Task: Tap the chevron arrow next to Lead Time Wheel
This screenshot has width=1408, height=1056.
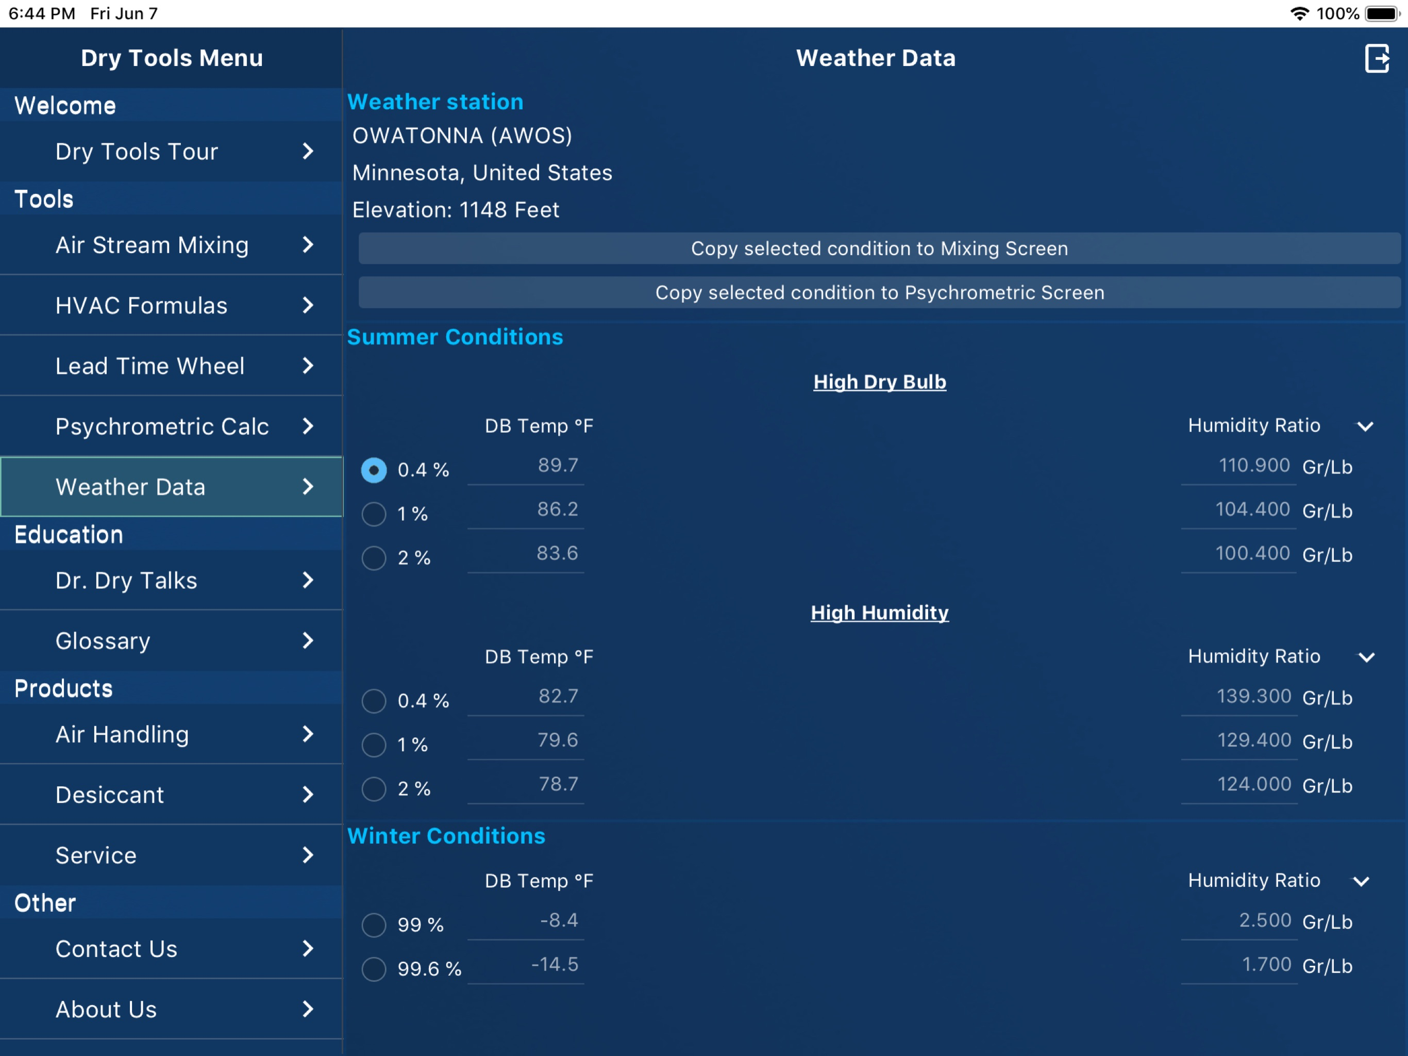Action: click(x=308, y=366)
